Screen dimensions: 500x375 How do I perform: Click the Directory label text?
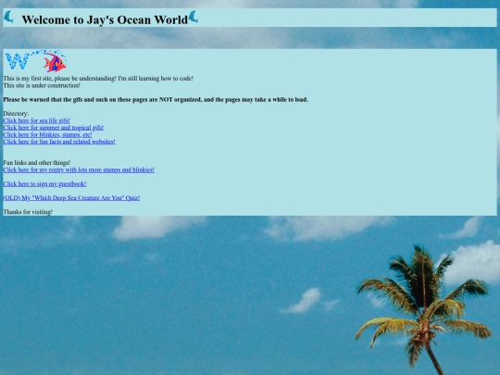[16, 114]
